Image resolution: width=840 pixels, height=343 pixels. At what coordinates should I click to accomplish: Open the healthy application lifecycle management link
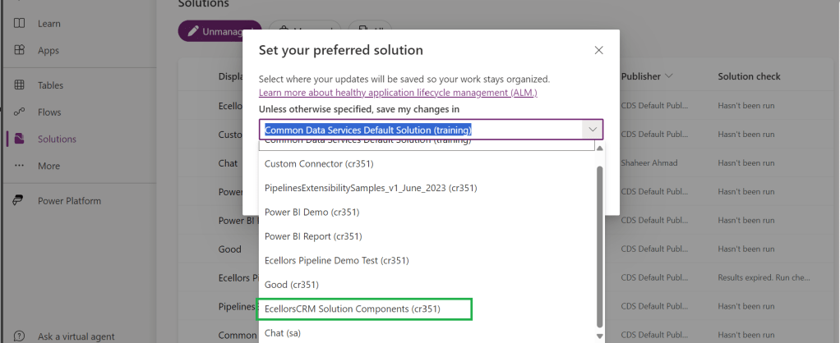point(398,93)
